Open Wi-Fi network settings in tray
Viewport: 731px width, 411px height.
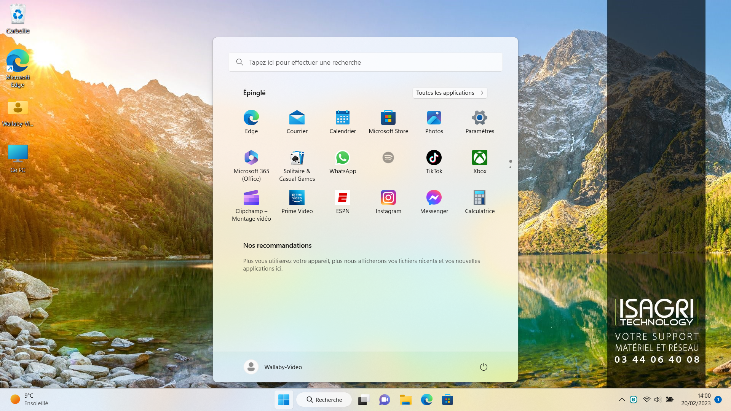646,400
